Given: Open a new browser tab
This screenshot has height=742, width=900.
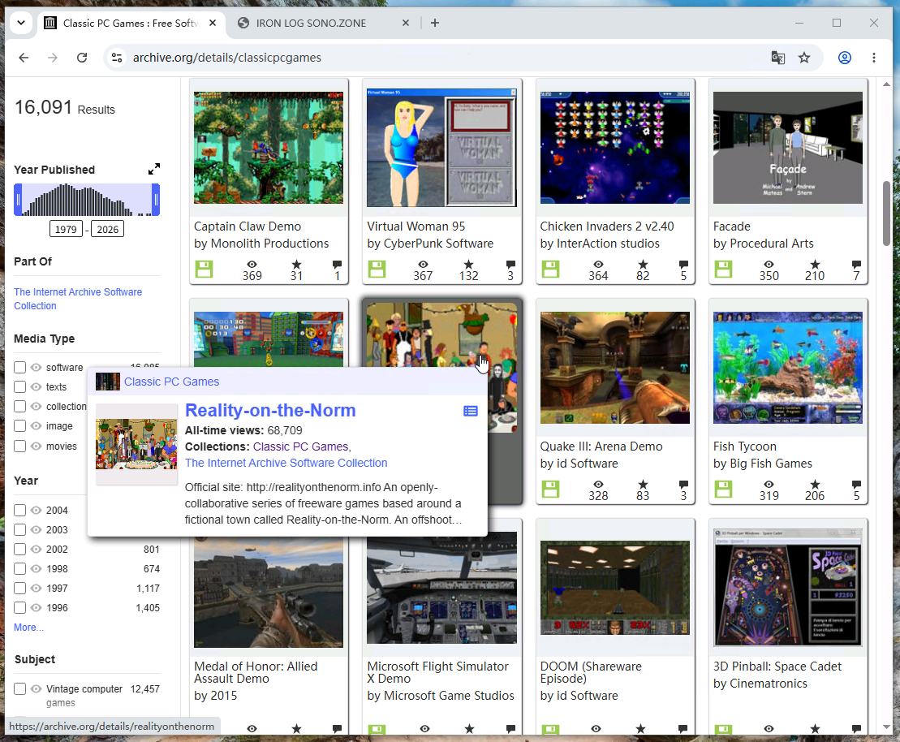Looking at the screenshot, I should tap(435, 23).
